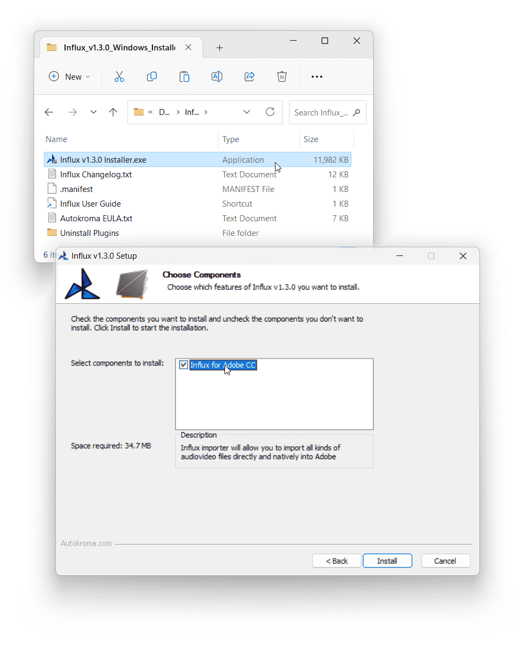Click the Rename icon in toolbar
The width and height of the screenshot is (532, 654).
(217, 76)
